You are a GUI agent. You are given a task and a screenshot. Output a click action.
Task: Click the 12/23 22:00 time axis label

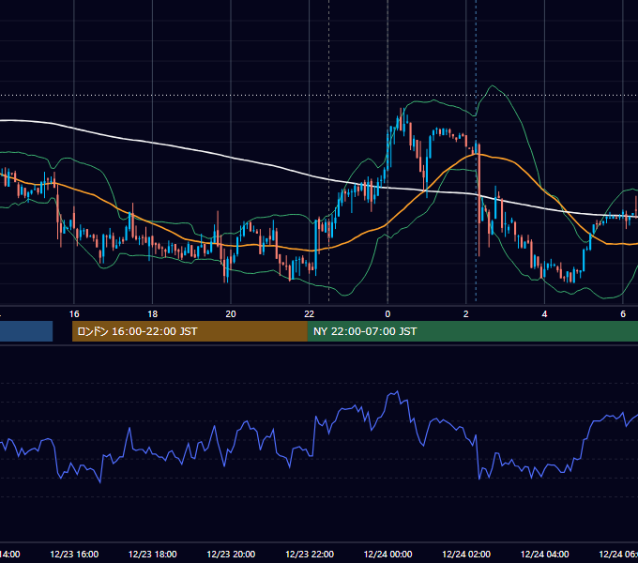[x=310, y=554]
